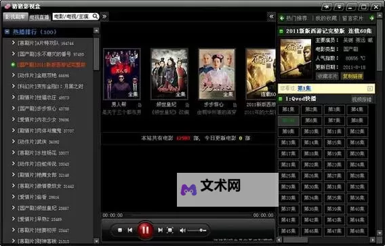The height and width of the screenshot is (246, 385).
Task: Click the yellow 复制链接 button
Action: click(x=352, y=76)
